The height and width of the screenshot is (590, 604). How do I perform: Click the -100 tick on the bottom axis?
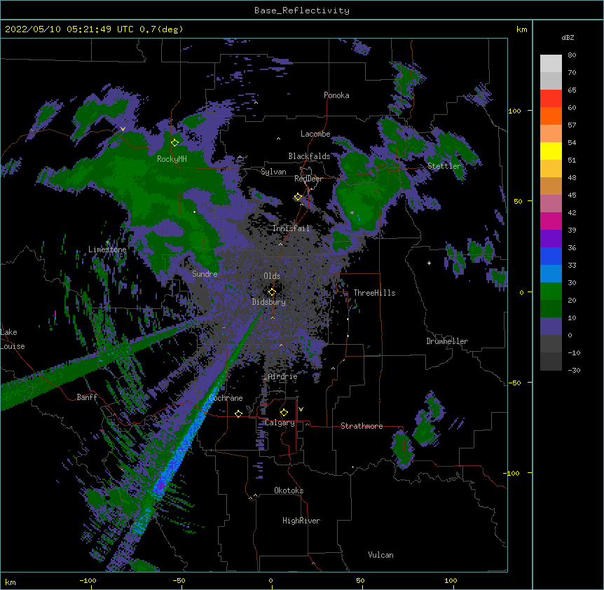88,580
